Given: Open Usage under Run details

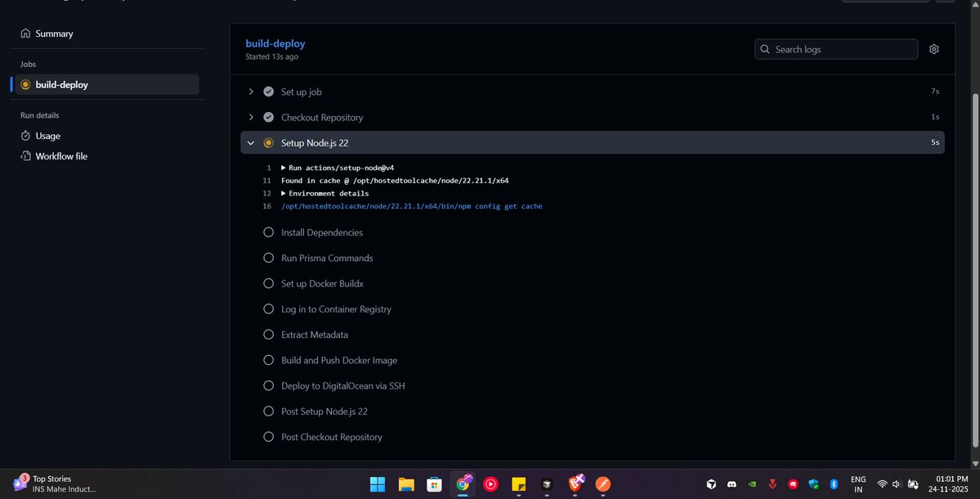Looking at the screenshot, I should (47, 135).
